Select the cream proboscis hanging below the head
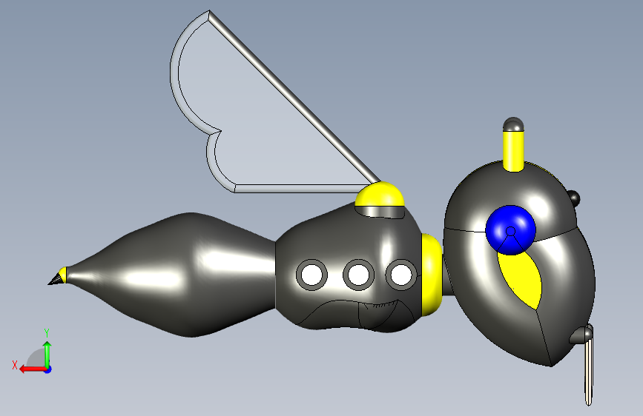The width and height of the screenshot is (643, 416). pos(589,371)
